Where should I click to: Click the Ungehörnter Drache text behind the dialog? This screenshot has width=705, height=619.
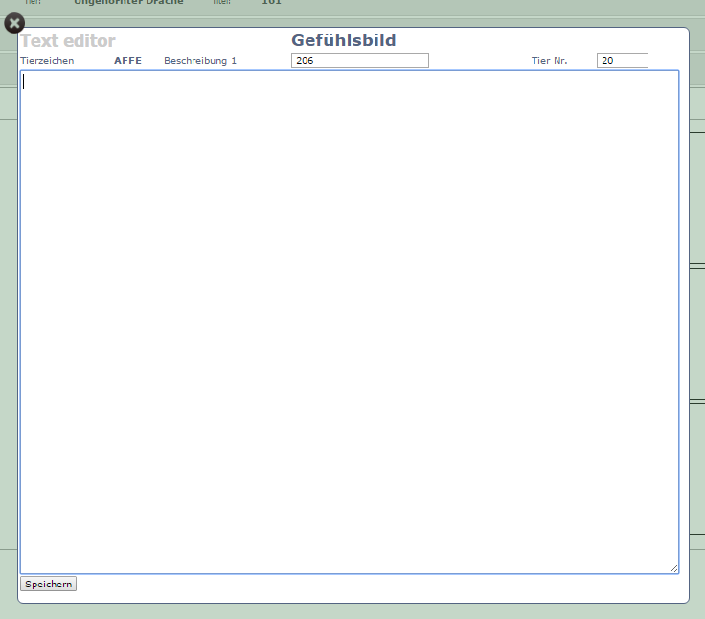128,2
